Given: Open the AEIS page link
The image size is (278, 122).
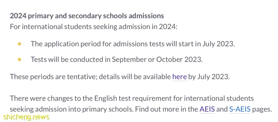Looking at the screenshot, I should click(x=207, y=109).
